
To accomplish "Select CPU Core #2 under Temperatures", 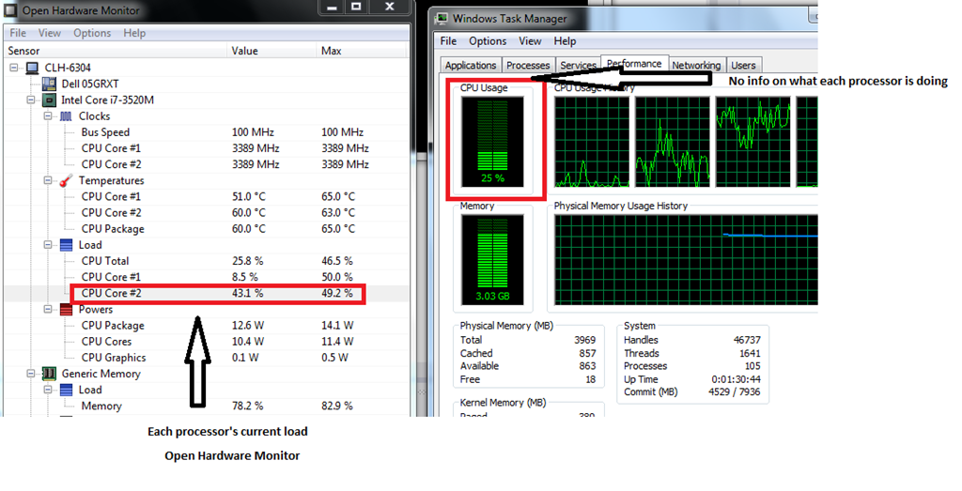I will click(x=206, y=213).
